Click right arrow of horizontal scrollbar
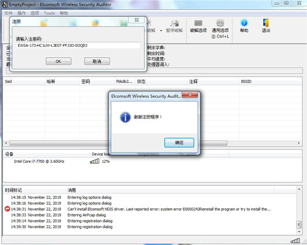The width and height of the screenshot is (307, 245). pyautogui.click(x=299, y=143)
